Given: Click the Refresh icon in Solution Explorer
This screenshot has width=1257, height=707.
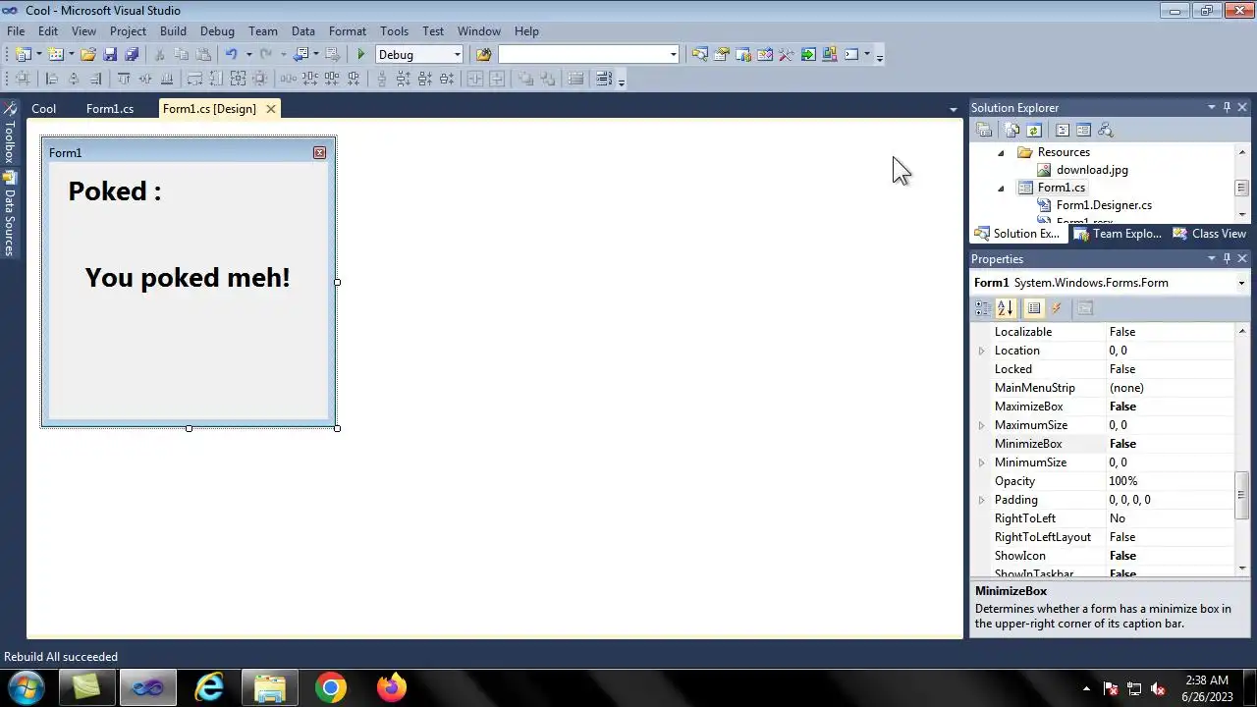Looking at the screenshot, I should (x=1033, y=130).
